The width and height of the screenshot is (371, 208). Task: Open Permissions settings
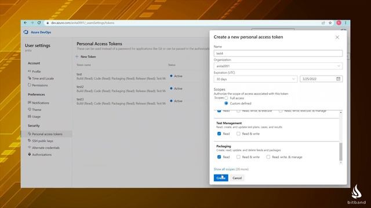click(x=40, y=85)
